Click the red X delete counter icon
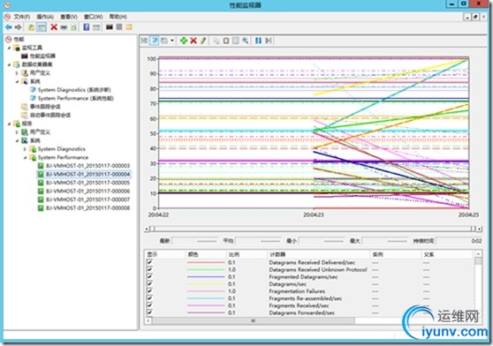493x346 pixels. [x=193, y=41]
